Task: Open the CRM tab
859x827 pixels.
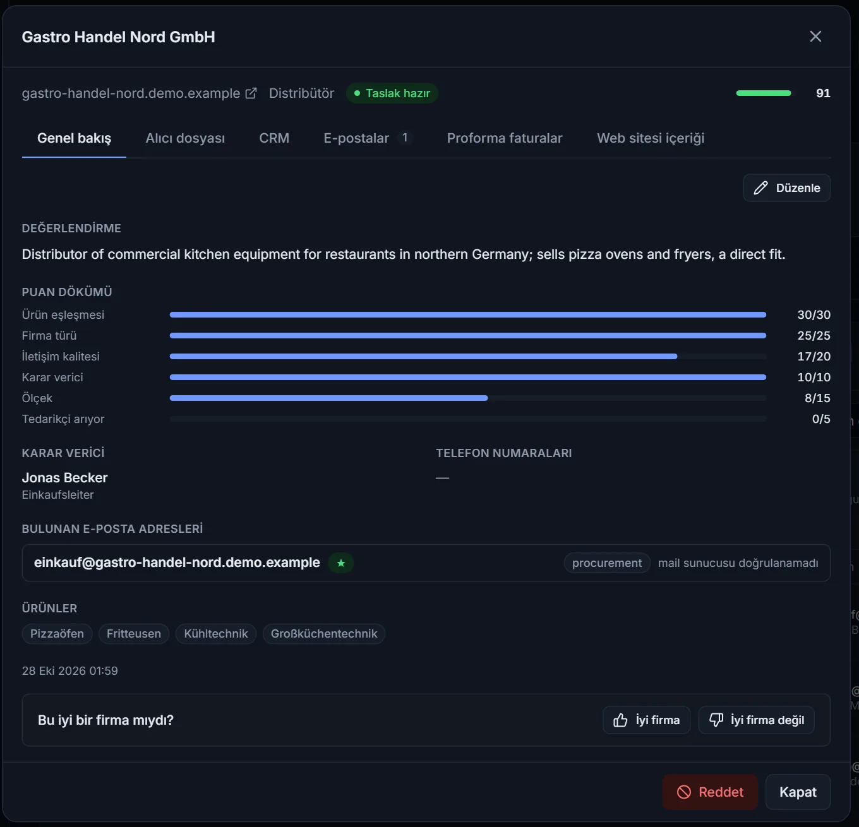Action: pos(274,138)
